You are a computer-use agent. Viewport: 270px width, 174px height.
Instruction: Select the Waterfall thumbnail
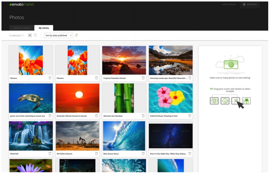pos(31,136)
